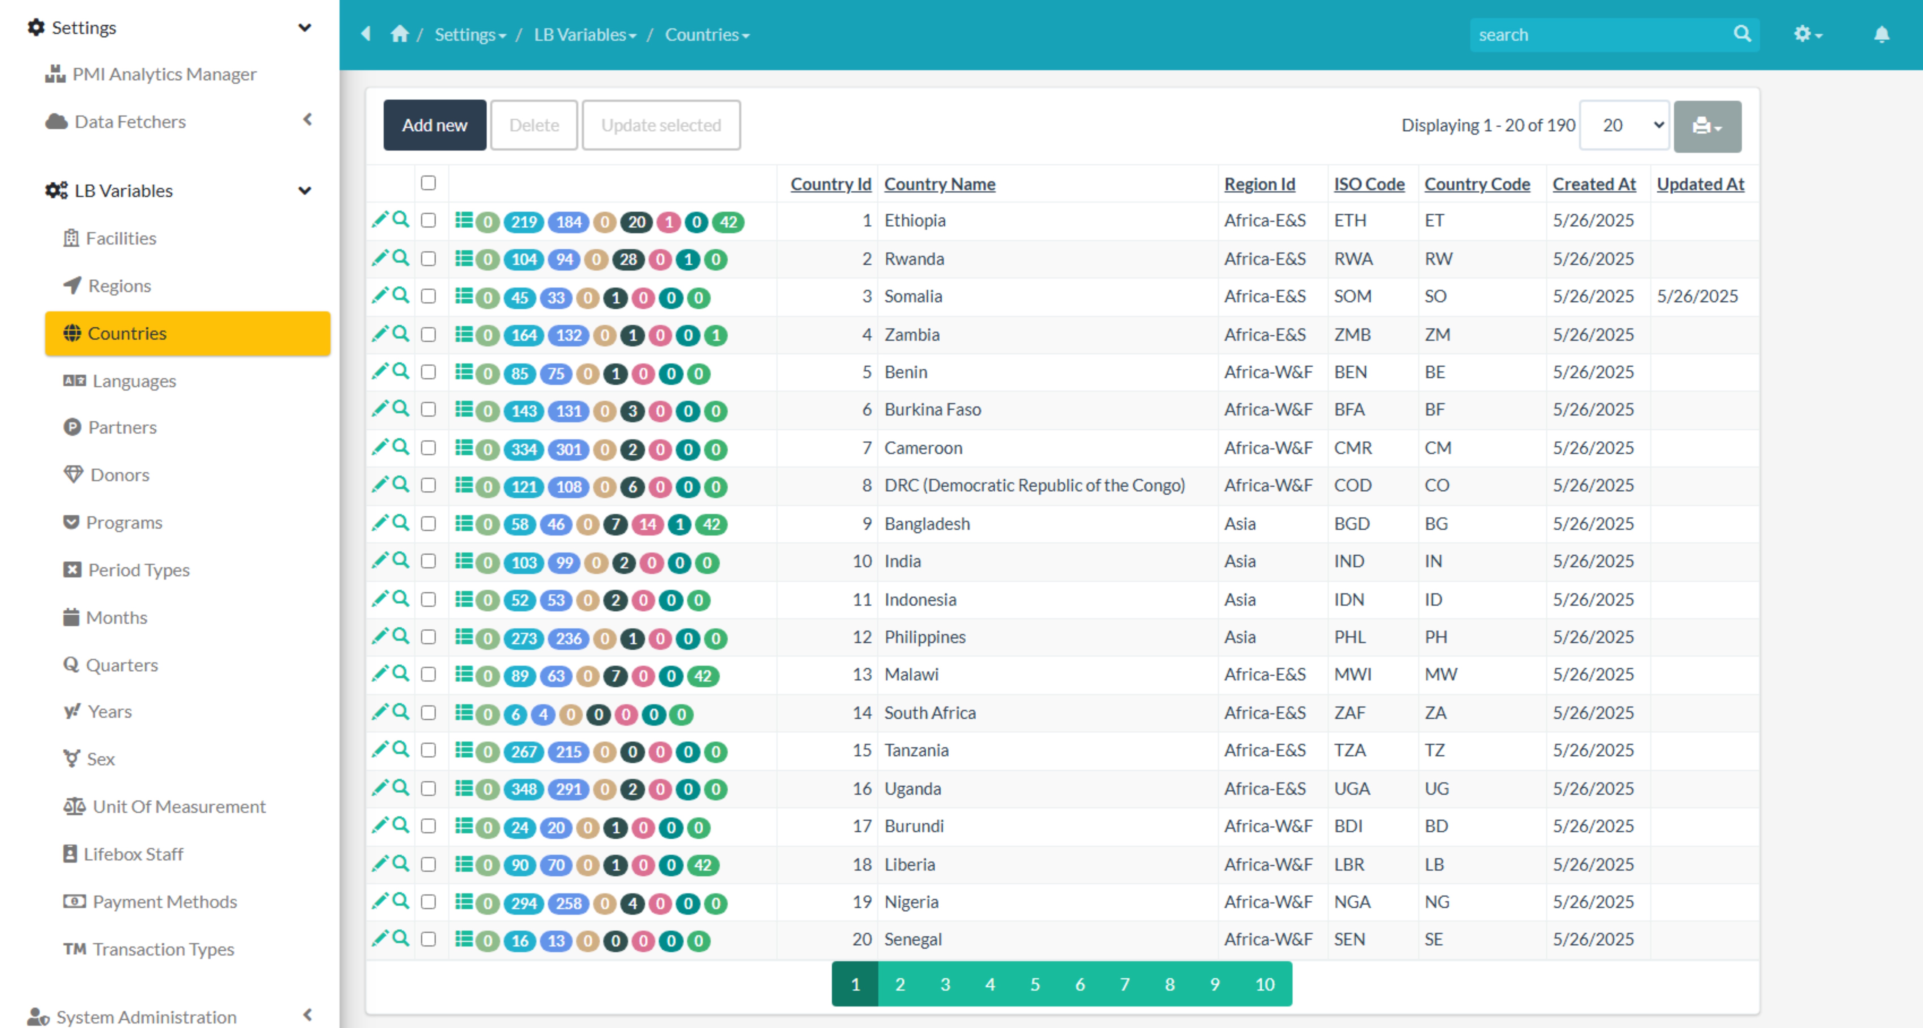View Nigeria details with magnifier icon
The height and width of the screenshot is (1028, 1923).
tap(401, 901)
